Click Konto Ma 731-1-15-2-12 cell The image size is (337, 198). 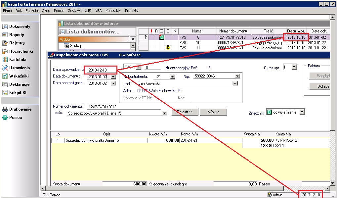pos(302,140)
